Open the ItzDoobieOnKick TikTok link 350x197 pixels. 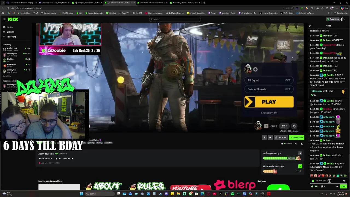65,158
